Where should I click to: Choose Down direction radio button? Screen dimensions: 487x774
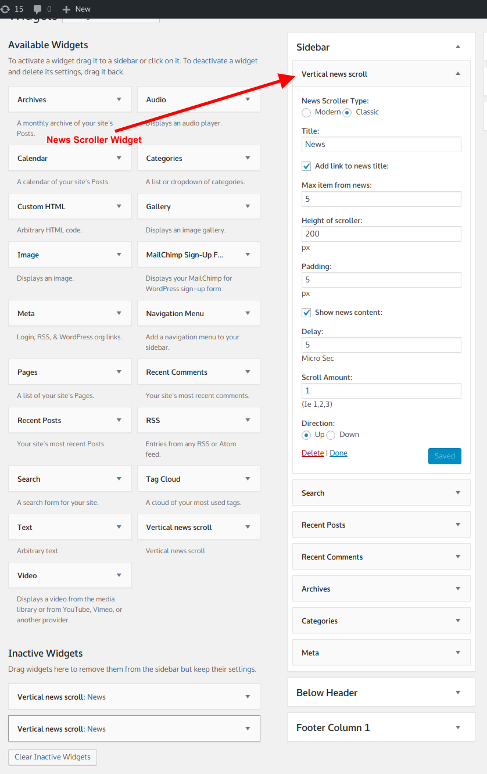[331, 435]
